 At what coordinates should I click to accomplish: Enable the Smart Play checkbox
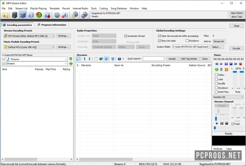point(216,92)
